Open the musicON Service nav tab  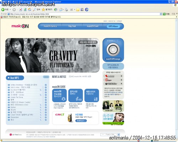tap(50, 26)
